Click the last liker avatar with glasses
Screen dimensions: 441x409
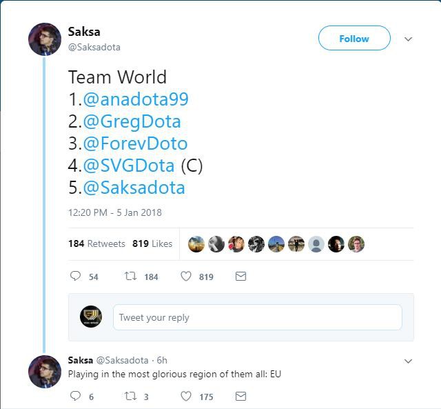tap(356, 244)
